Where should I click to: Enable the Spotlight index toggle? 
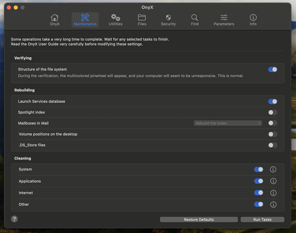(273, 112)
